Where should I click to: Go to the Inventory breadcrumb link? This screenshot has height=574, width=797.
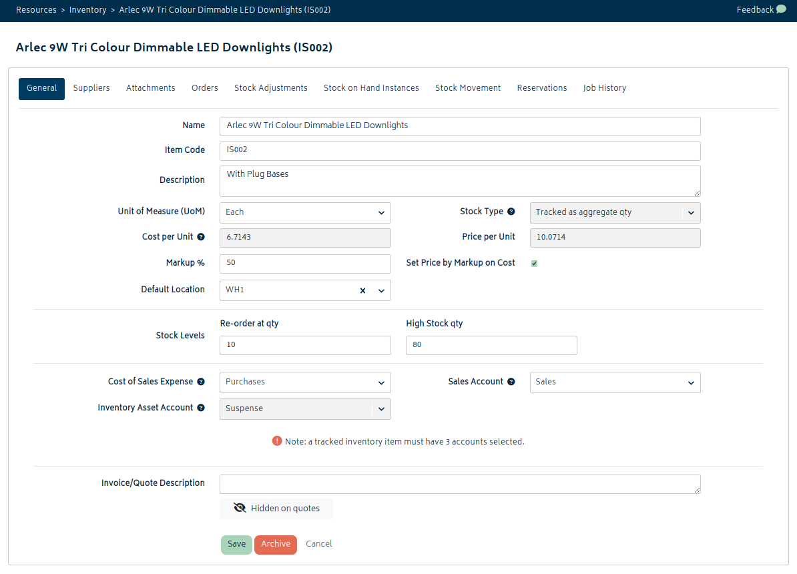(x=88, y=9)
